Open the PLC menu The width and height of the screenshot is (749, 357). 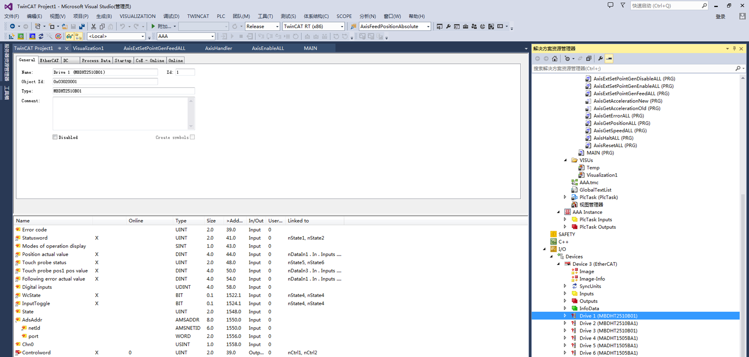coord(221,16)
